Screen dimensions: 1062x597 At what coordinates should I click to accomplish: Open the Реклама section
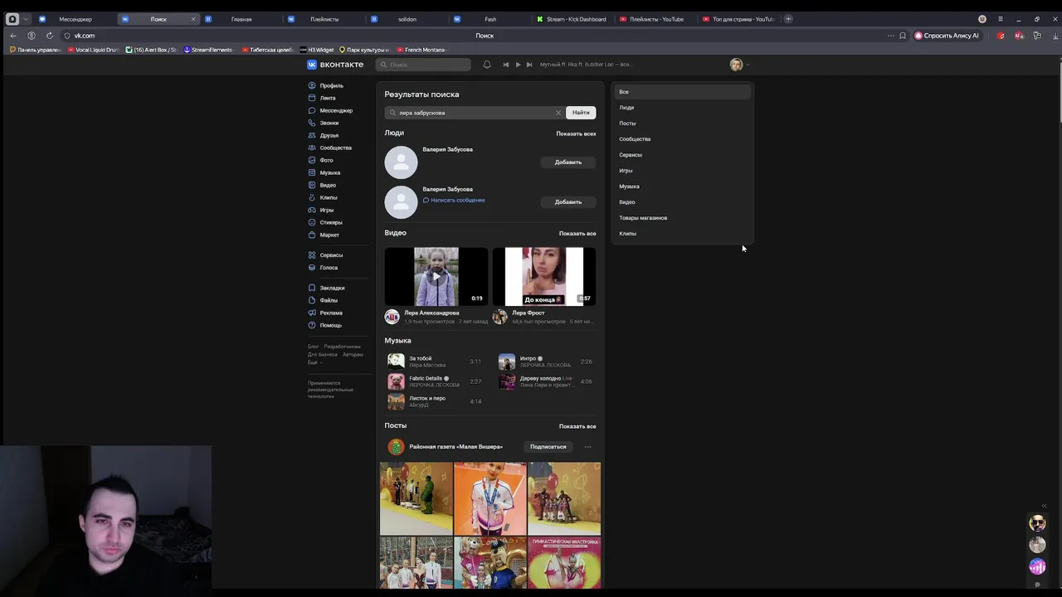click(x=331, y=313)
